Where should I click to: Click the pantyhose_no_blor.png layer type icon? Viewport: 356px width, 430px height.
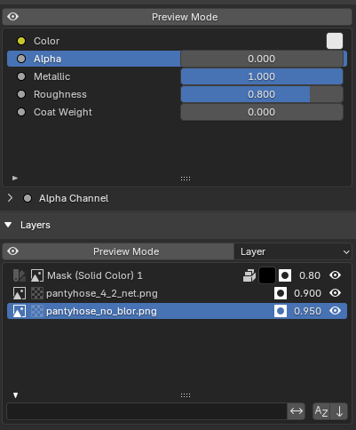point(20,311)
